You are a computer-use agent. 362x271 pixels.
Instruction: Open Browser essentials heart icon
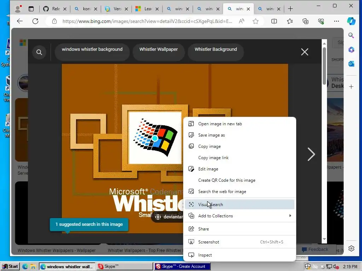[321, 21]
